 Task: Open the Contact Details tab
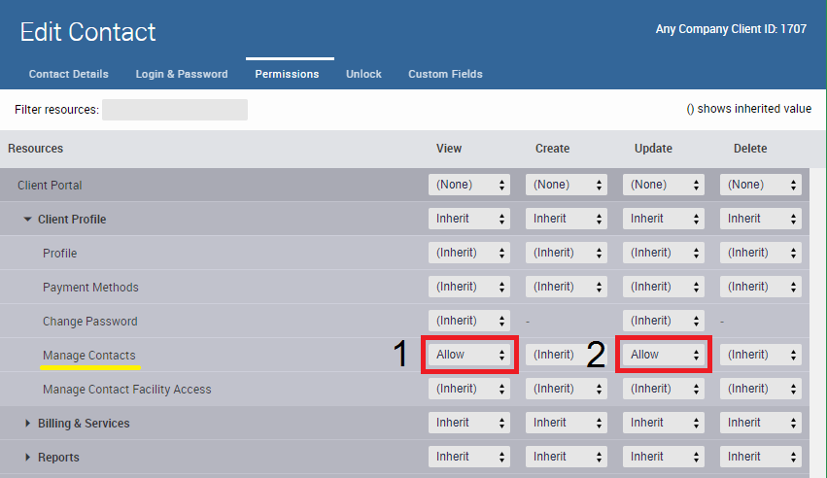[x=69, y=74]
